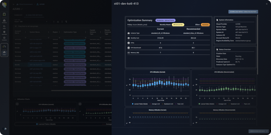Open the System Name column filter
Image resolution: width=271 pixels, height=135 pixels.
(48, 38)
